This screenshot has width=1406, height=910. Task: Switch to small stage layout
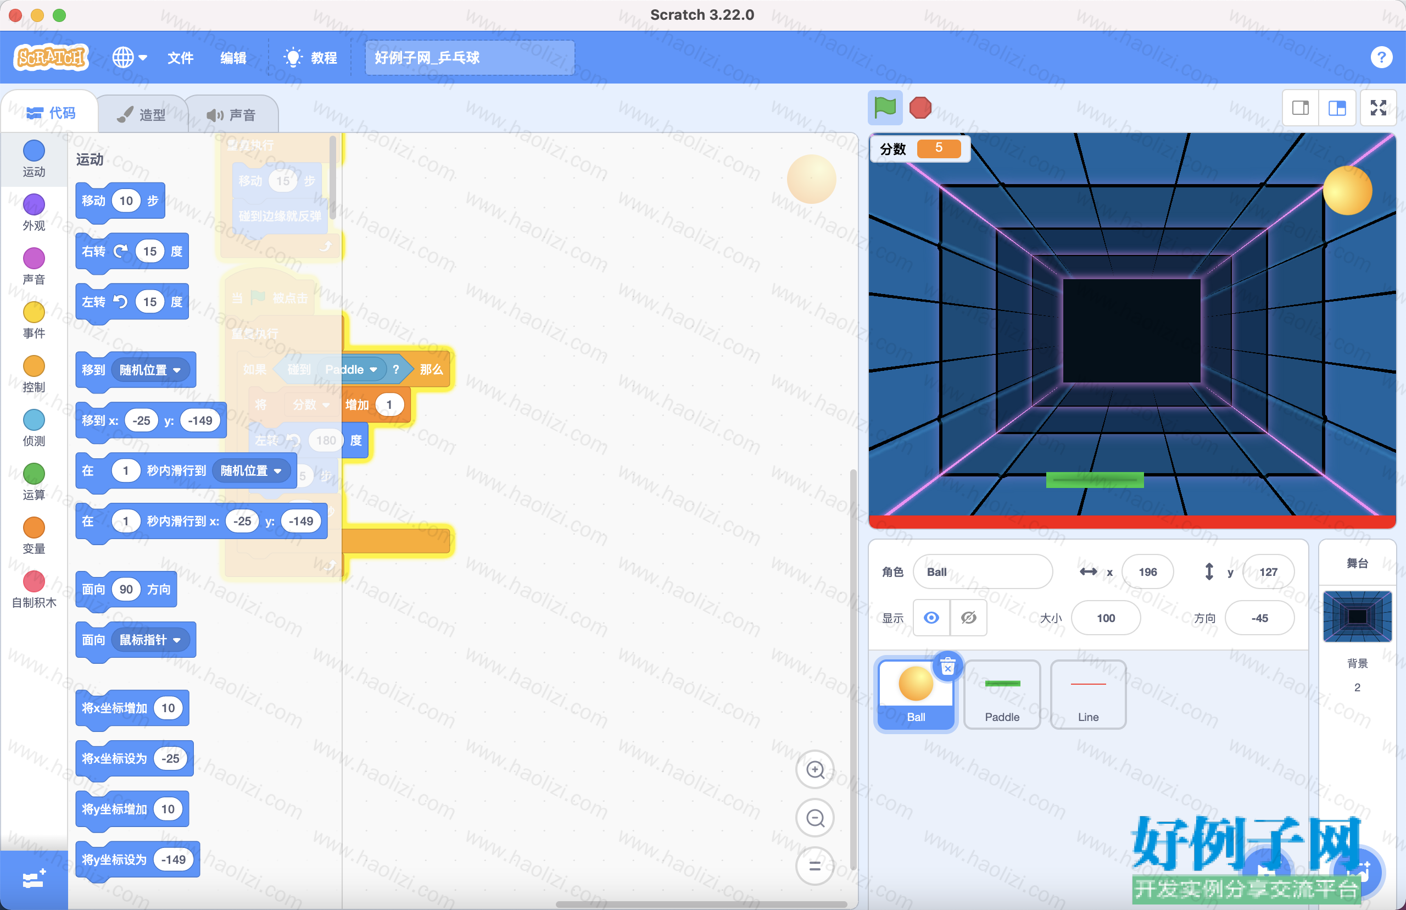click(x=1301, y=108)
